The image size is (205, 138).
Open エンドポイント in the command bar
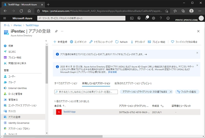78,42
